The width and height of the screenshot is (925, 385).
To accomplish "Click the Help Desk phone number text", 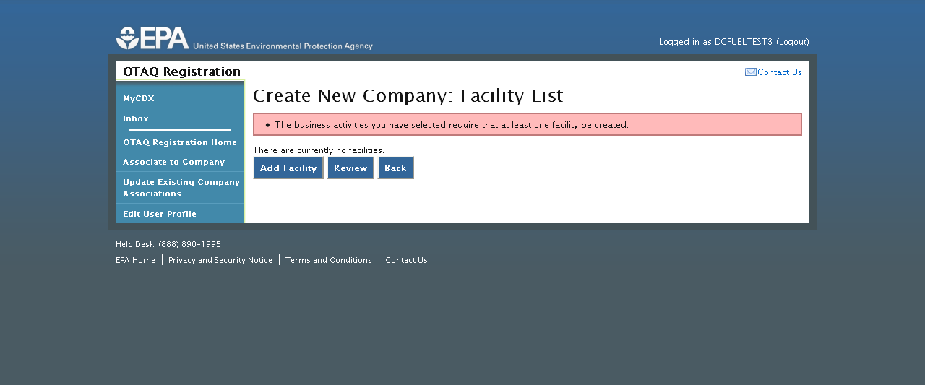I will click(x=189, y=244).
